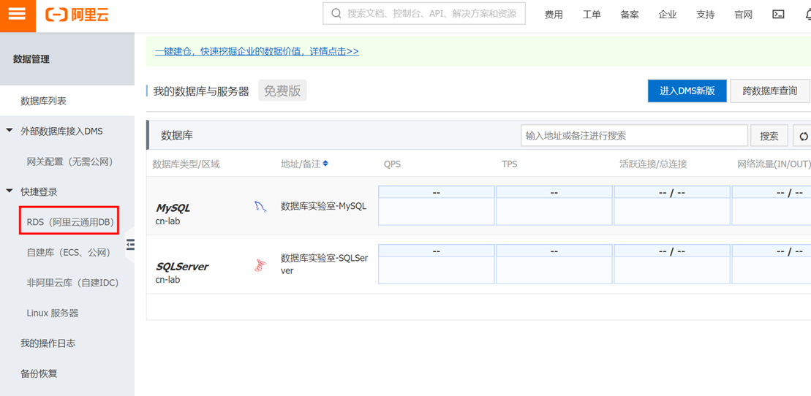Click 进入DMS新版 button

pyautogui.click(x=687, y=91)
